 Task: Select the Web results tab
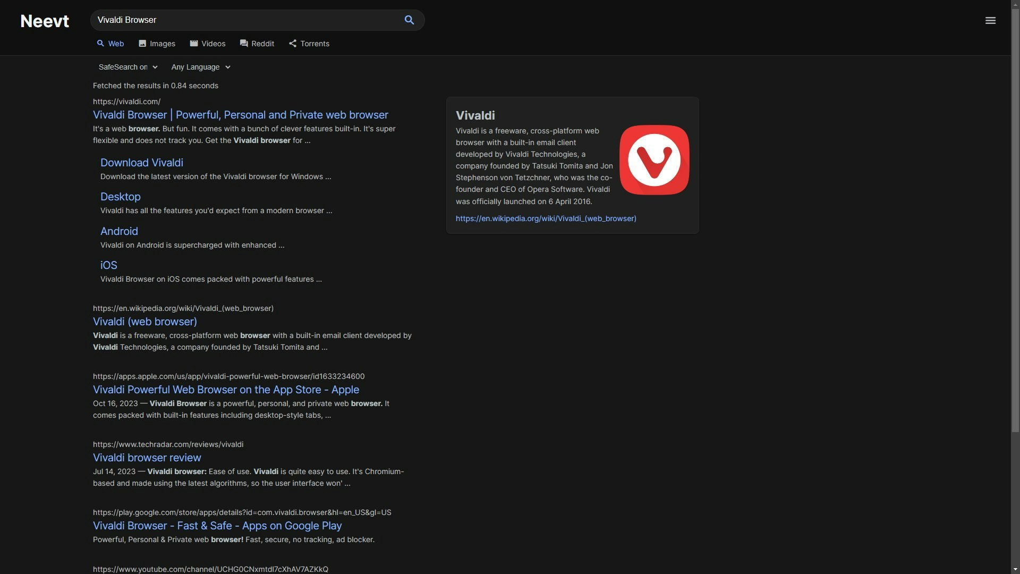(x=110, y=44)
